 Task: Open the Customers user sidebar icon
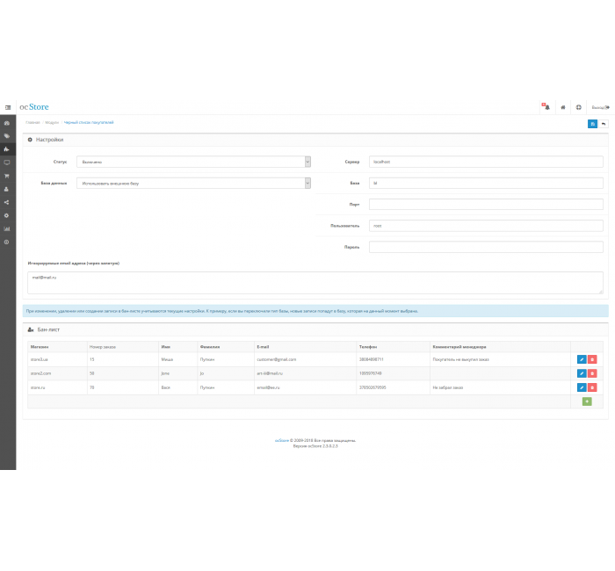[x=7, y=189]
